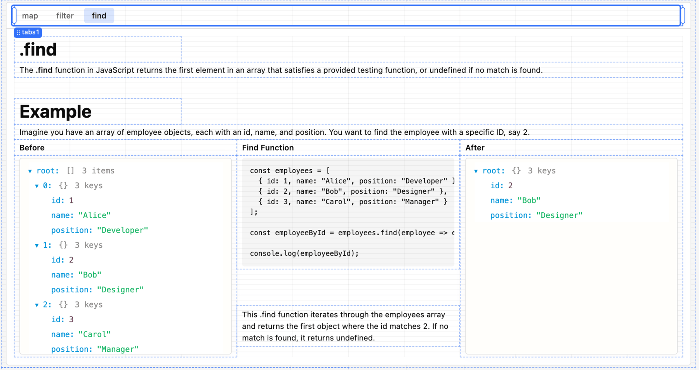This screenshot has width=699, height=370.
Task: Collapse item 1 in Before tree
Action: 37,245
